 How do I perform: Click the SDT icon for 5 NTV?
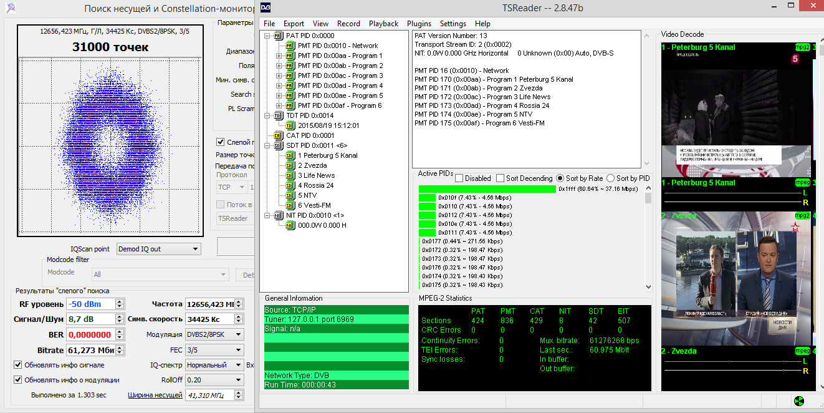[x=290, y=195]
